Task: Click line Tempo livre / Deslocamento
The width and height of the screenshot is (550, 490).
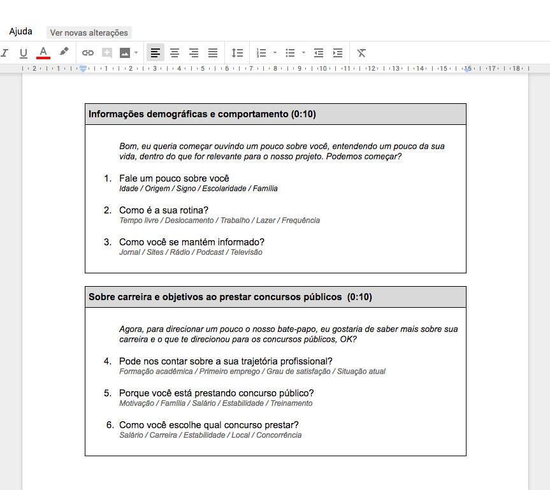Action: click(x=220, y=220)
